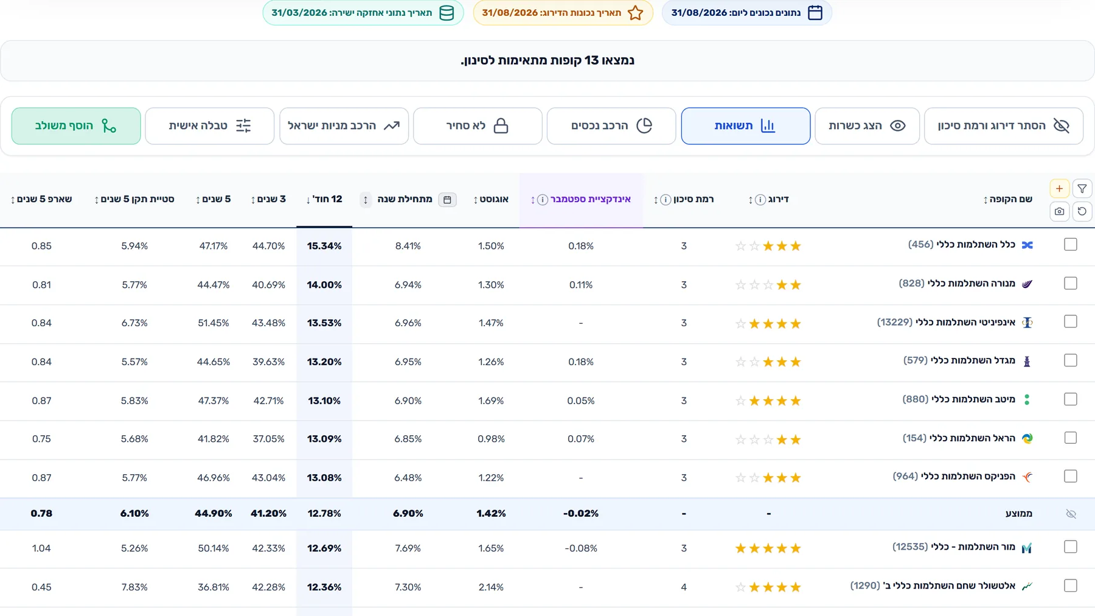This screenshot has width=1095, height=616.
Task: Switch to the תשואות tab
Action: (745, 126)
